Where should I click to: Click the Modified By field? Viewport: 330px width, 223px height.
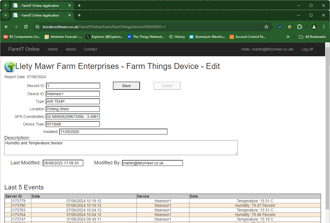[x=152, y=163]
